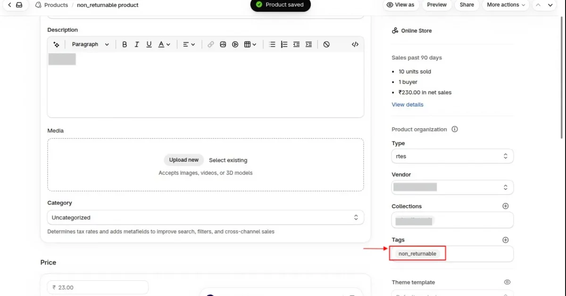Insert a link in the description
566x296 pixels.
(210, 44)
